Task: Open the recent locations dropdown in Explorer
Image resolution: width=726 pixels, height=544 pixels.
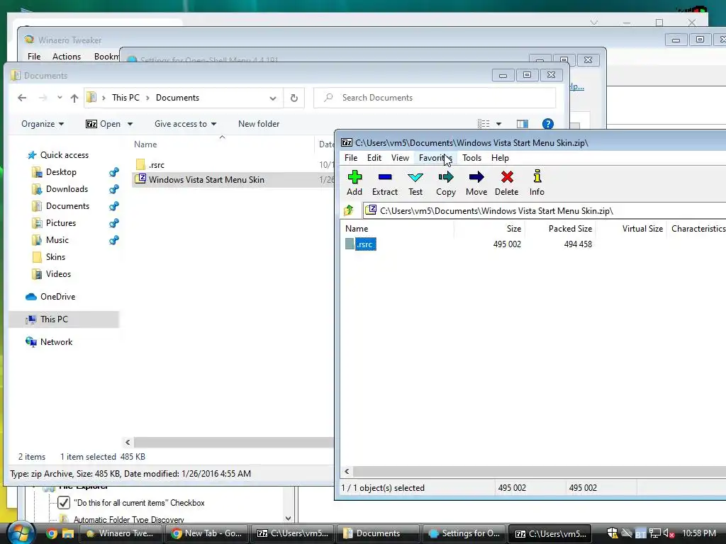Action: pyautogui.click(x=60, y=98)
